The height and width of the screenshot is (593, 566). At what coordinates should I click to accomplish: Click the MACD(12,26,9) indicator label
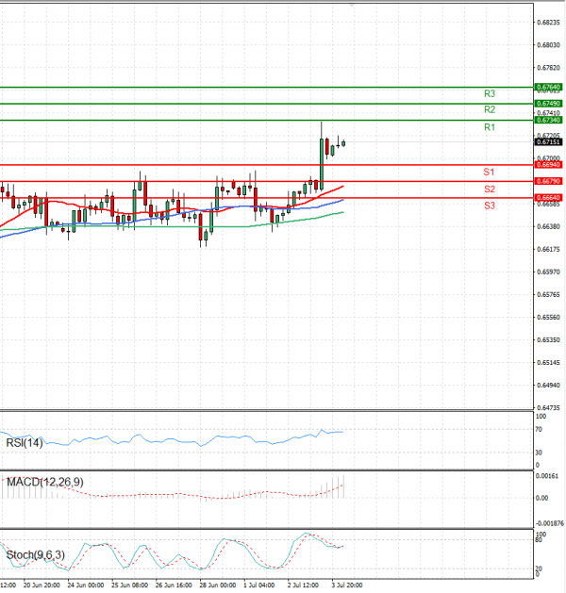[45, 482]
